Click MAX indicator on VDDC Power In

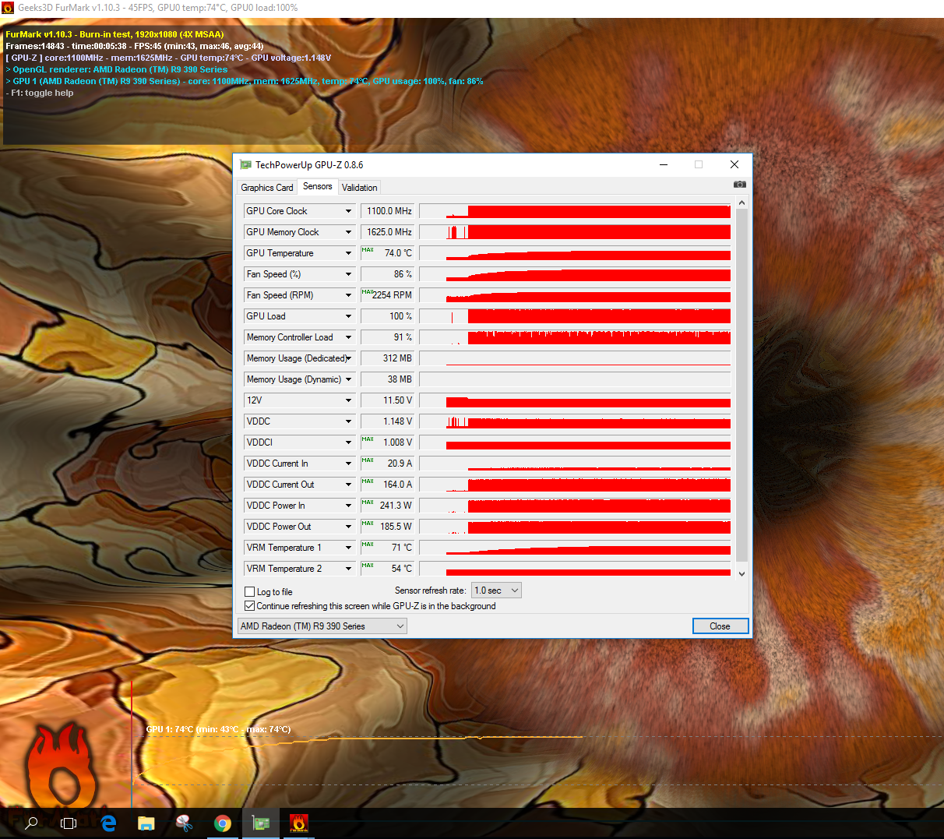click(368, 502)
